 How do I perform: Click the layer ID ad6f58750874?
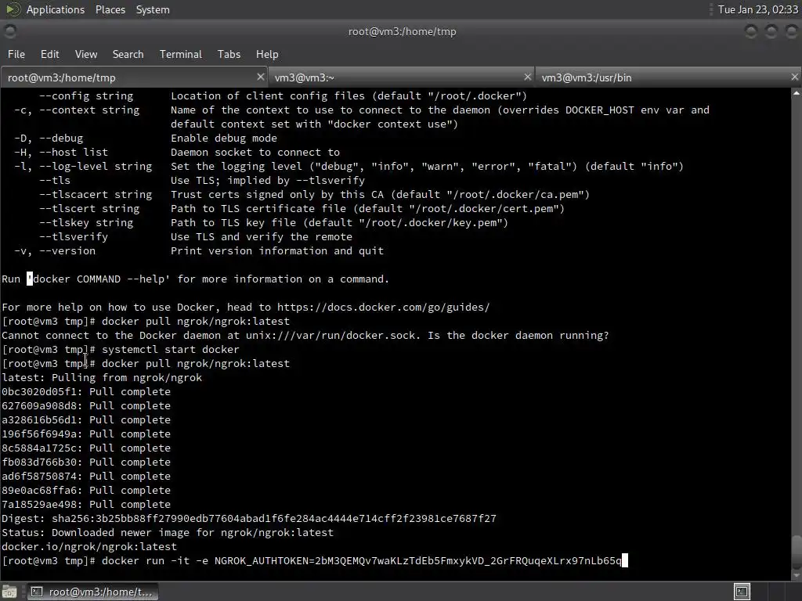pyautogui.click(x=39, y=476)
